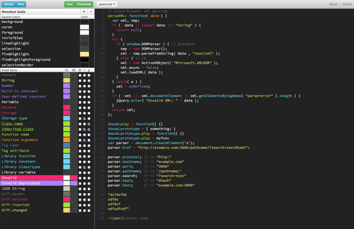Pick the background color swatch
354x229 pixels.
(x=85, y=22)
